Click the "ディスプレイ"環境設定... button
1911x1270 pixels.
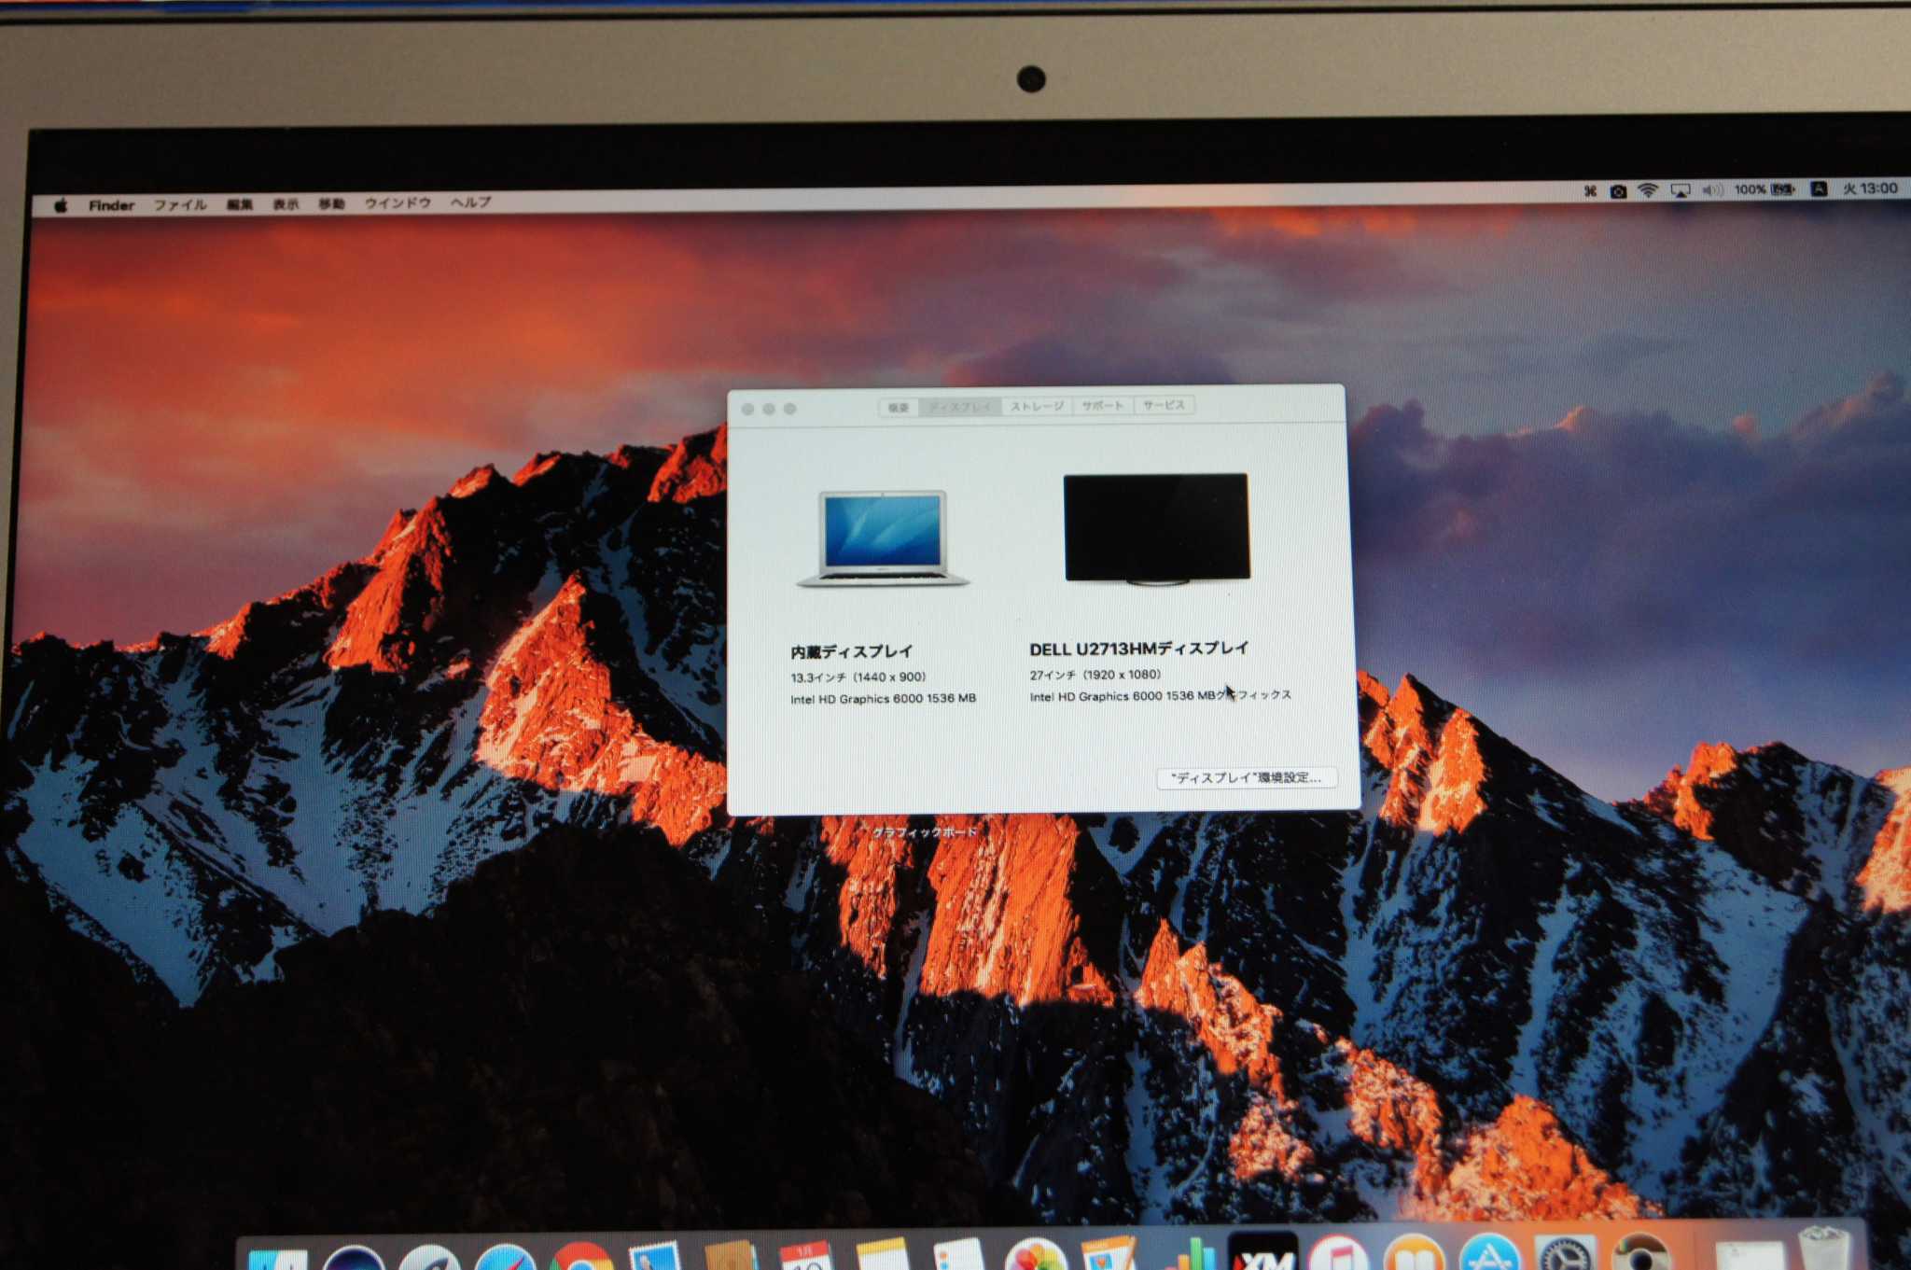point(1247,777)
